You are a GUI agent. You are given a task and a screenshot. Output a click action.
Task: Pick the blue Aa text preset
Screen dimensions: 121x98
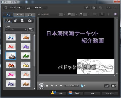(11, 37)
